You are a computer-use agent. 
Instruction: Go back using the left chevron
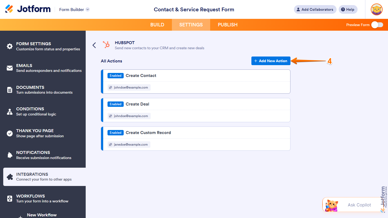[94, 45]
